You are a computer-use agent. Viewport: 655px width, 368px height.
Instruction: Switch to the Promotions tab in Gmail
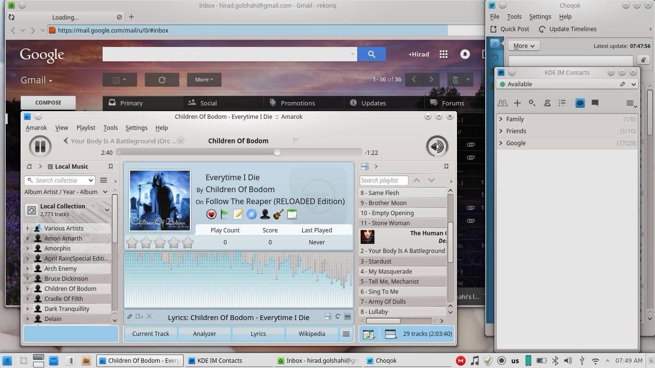pos(298,103)
